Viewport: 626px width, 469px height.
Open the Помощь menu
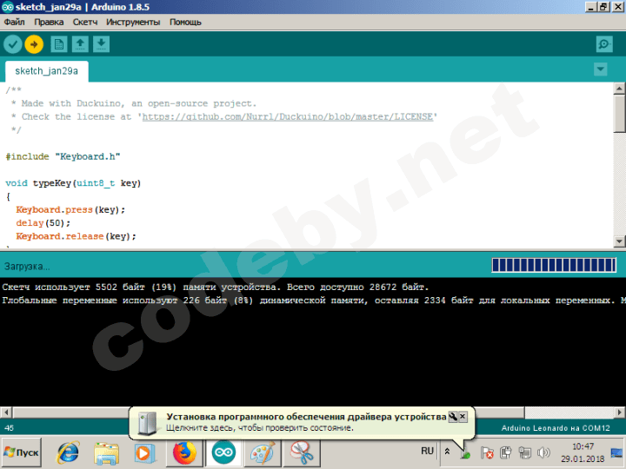click(185, 22)
